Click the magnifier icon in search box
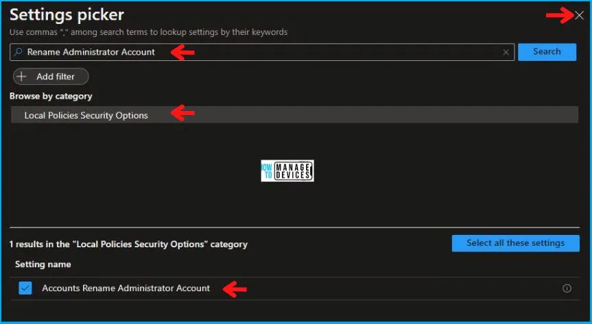This screenshot has height=324, width=592. [x=18, y=52]
